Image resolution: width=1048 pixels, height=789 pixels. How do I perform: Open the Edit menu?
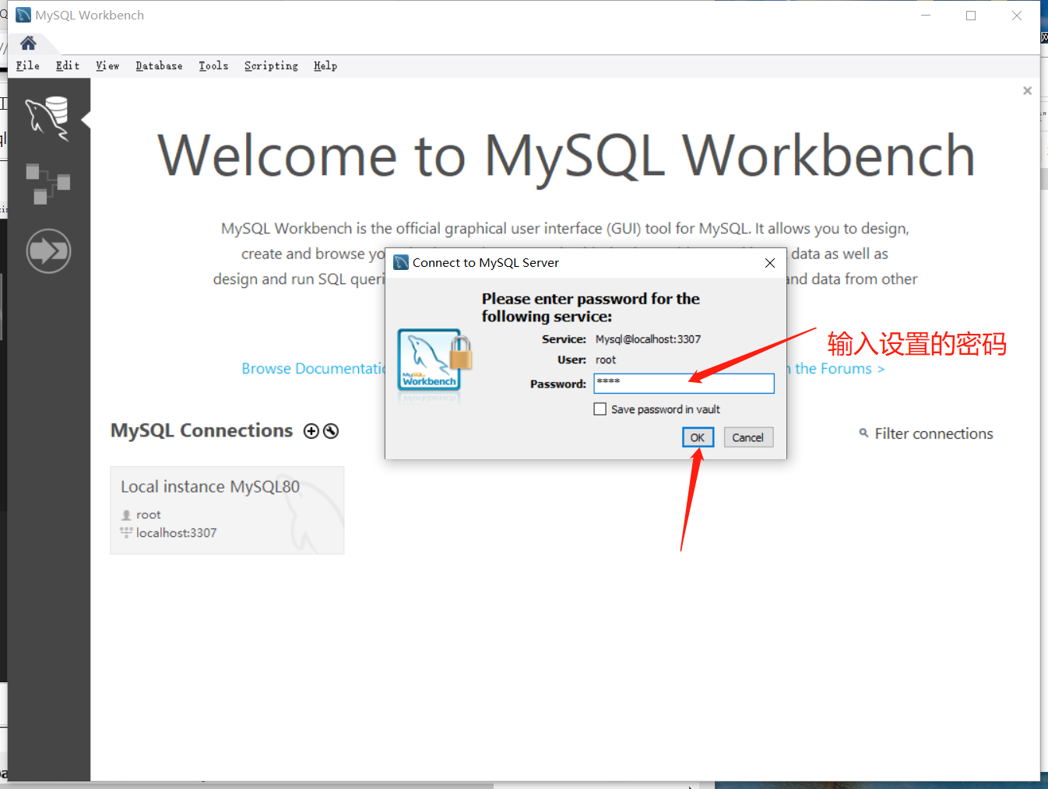pyautogui.click(x=68, y=66)
